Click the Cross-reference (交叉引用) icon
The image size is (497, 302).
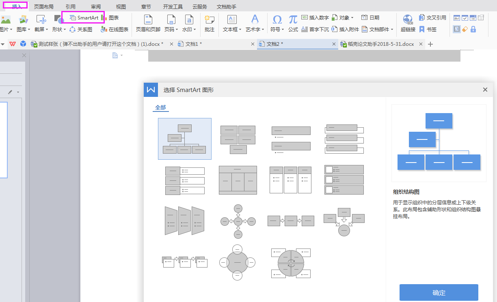pyautogui.click(x=432, y=18)
